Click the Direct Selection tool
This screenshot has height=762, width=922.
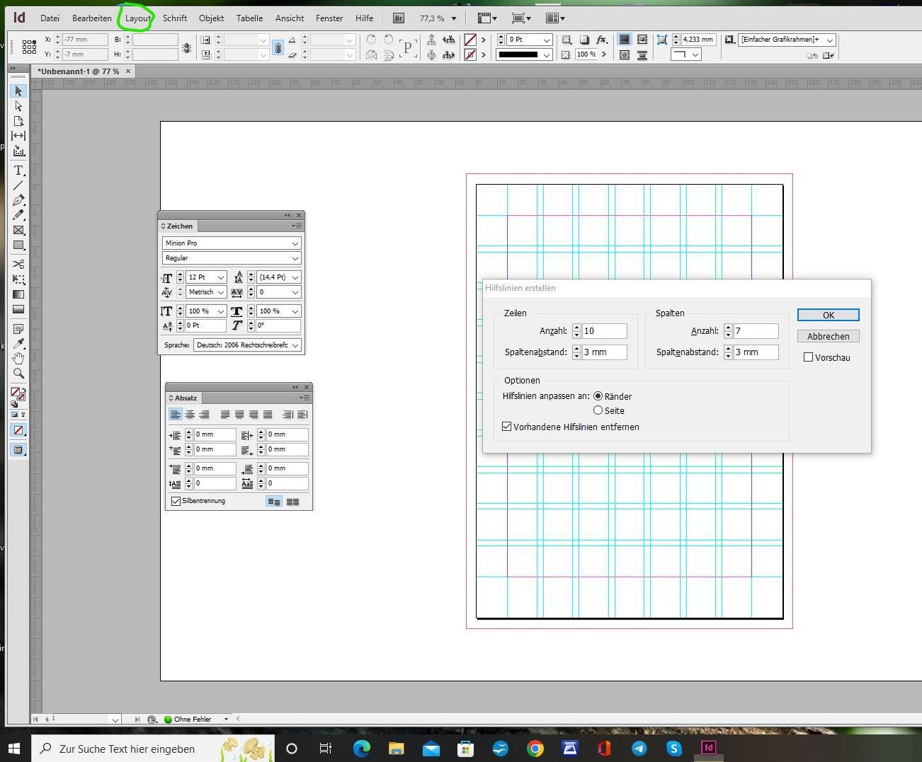pyautogui.click(x=18, y=106)
